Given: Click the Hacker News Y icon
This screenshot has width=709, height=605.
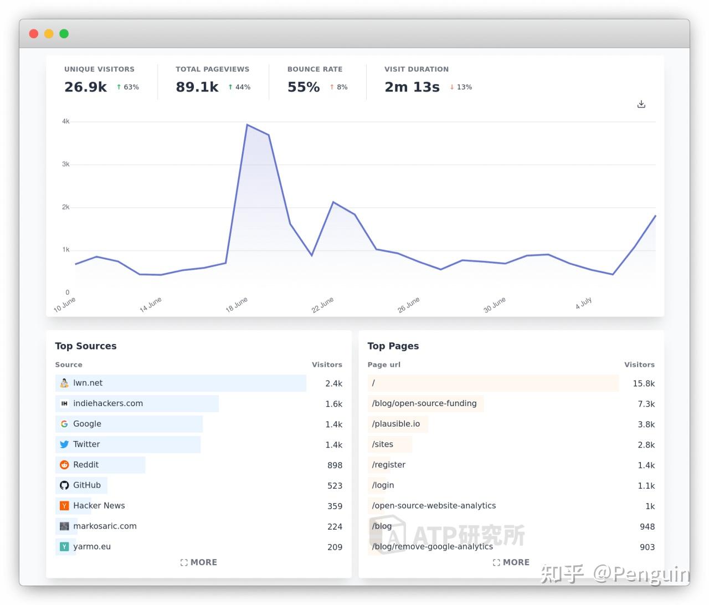Looking at the screenshot, I should pyautogui.click(x=64, y=506).
